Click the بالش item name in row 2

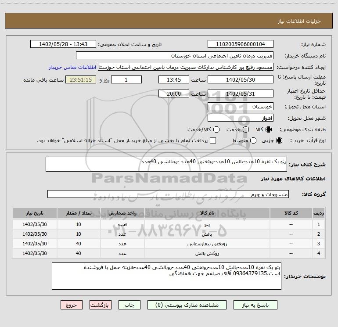pyautogui.click(x=207, y=234)
